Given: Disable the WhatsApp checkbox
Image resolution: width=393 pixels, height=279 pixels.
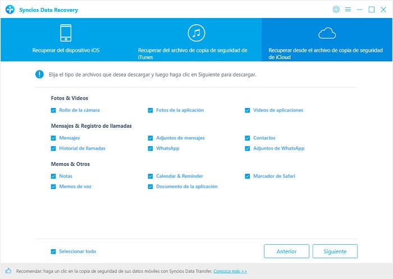Looking at the screenshot, I should 150,148.
